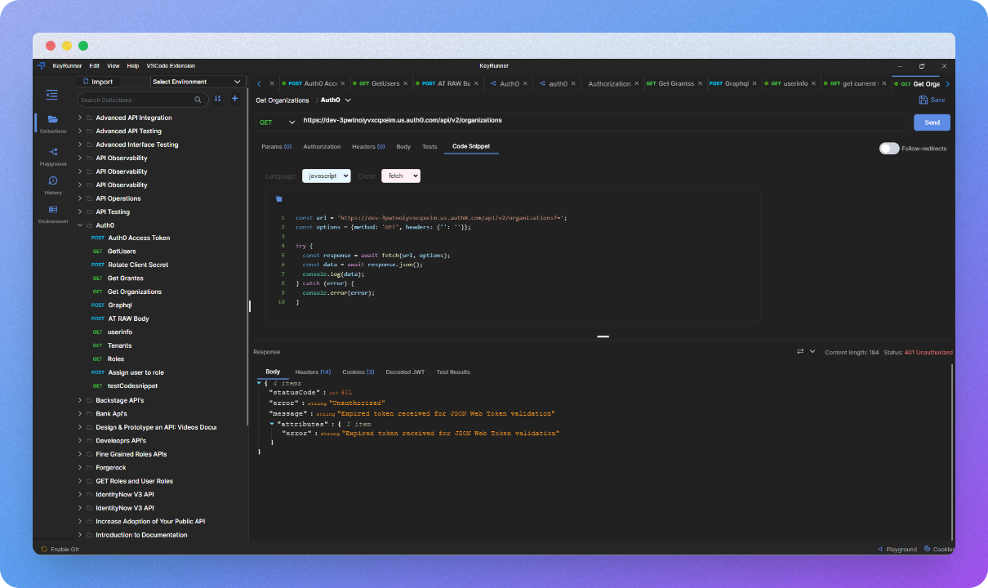Click the Save icon for the request
988x588 pixels.
(923, 100)
